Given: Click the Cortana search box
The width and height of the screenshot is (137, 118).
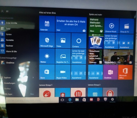Looking at the screenshot, I should tap(32, 100).
